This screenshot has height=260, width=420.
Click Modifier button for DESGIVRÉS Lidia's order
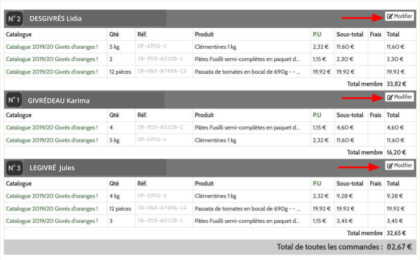point(399,16)
